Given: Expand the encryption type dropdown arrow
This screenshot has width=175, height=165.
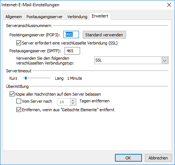Looking at the screenshot, I should pyautogui.click(x=165, y=60).
